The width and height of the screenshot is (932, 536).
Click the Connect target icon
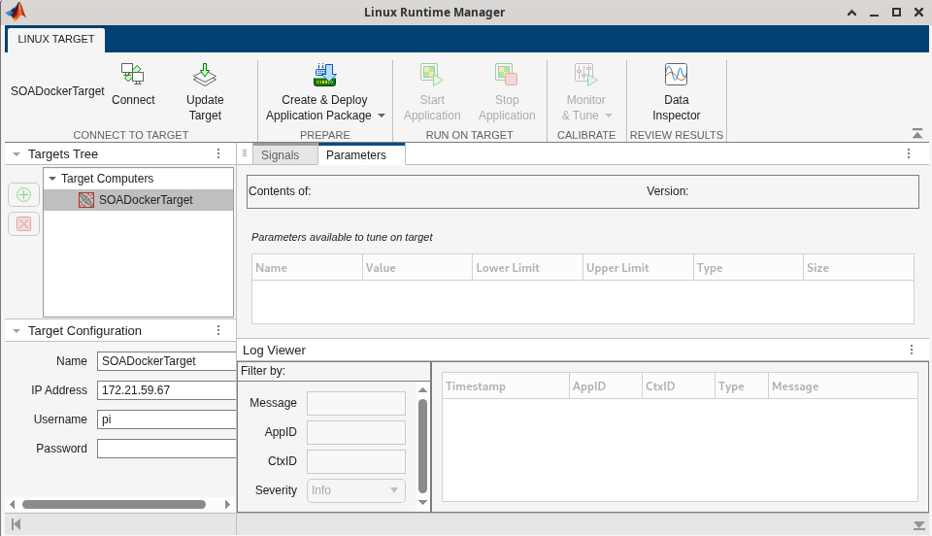pos(133,74)
